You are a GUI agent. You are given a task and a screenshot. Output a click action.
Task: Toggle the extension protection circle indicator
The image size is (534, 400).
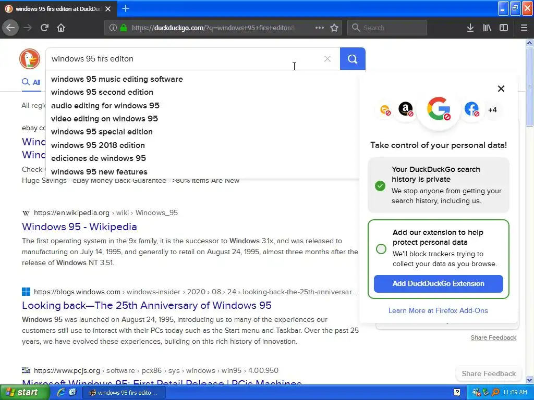point(381,248)
